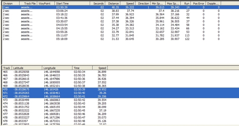
Task: Click longitude 146.1650005
Action: (x=52, y=82)
